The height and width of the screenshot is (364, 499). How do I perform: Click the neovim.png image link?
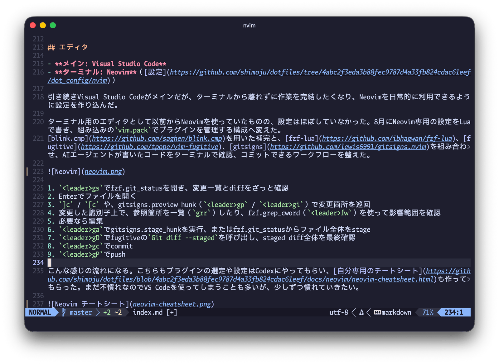click(103, 172)
